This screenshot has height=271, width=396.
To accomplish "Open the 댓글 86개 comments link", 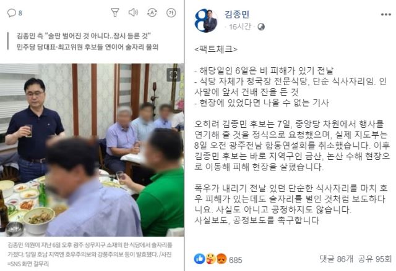I will 336,259.
